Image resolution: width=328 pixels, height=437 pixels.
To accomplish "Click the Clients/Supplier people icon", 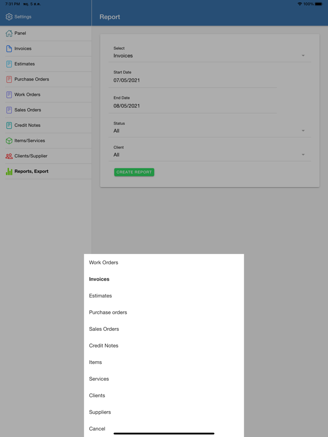I will 9,156.
